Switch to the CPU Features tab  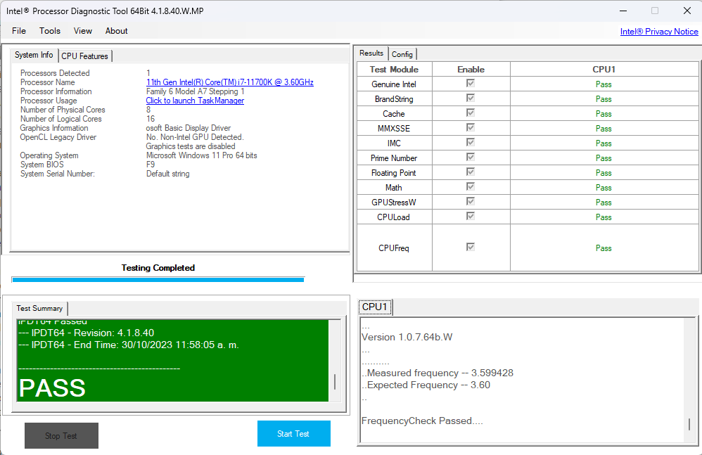[x=84, y=56]
